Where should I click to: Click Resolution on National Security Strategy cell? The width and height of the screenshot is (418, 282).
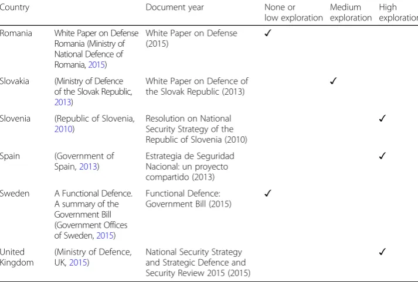[x=196, y=129]
